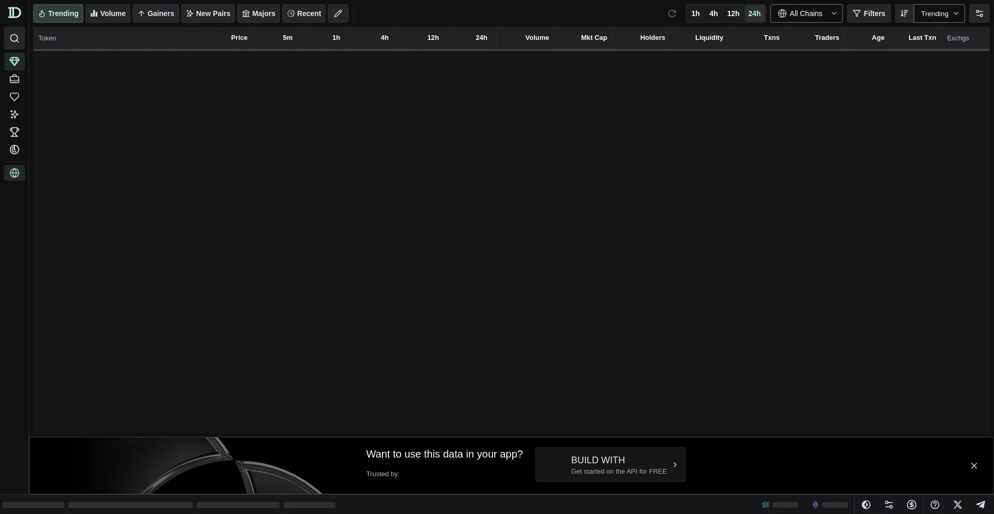Click the pencil edit icon
Image resolution: width=994 pixels, height=514 pixels.
pyautogui.click(x=338, y=13)
